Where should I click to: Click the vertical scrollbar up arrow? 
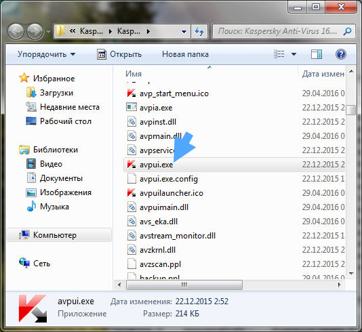pos(351,72)
